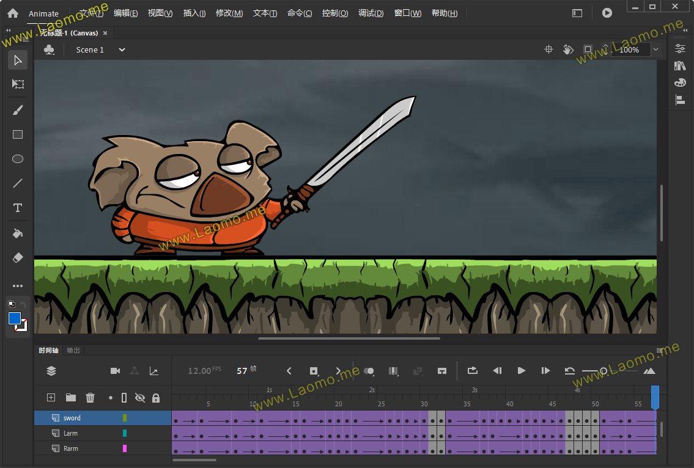Toggle edit multiple frames button

pyautogui.click(x=393, y=371)
